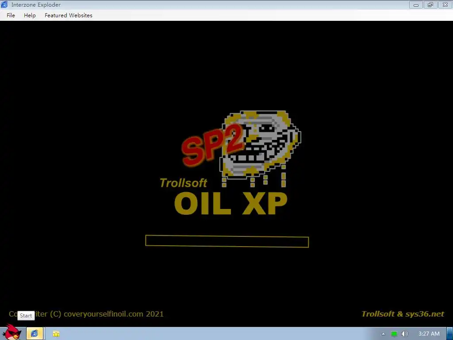The image size is (453, 340).
Task: Open the File menu
Action: pos(11,15)
